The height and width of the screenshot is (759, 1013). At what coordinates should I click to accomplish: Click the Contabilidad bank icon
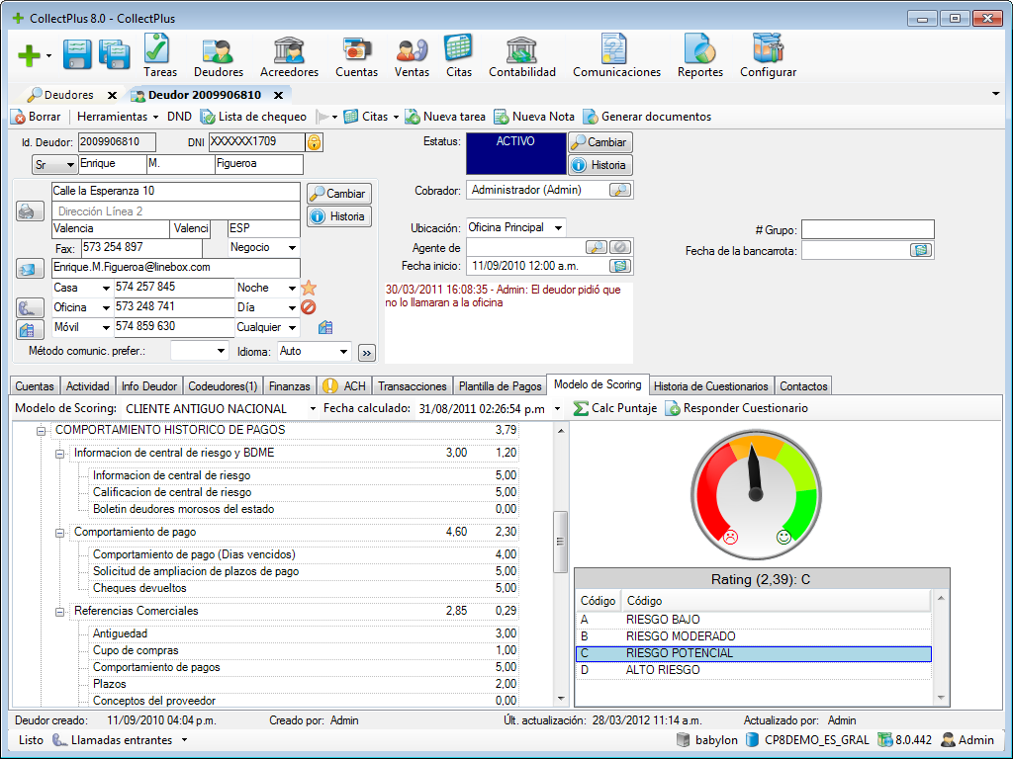(521, 55)
